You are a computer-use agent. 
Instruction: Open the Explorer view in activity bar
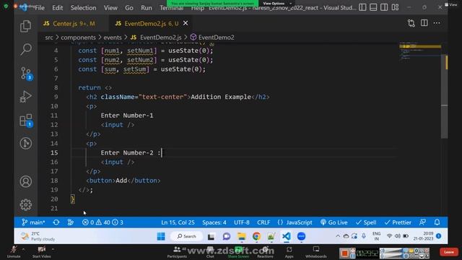pyautogui.click(x=26, y=26)
